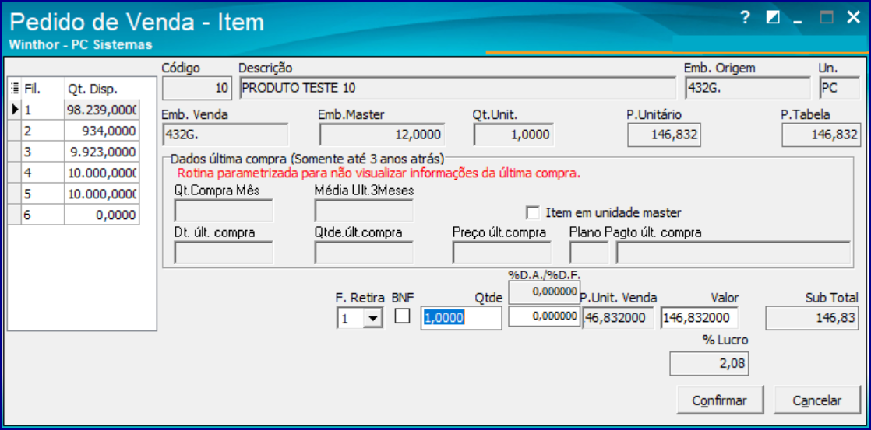Click the P.Unit. Venda field
This screenshot has height=430, width=871.
[619, 317]
